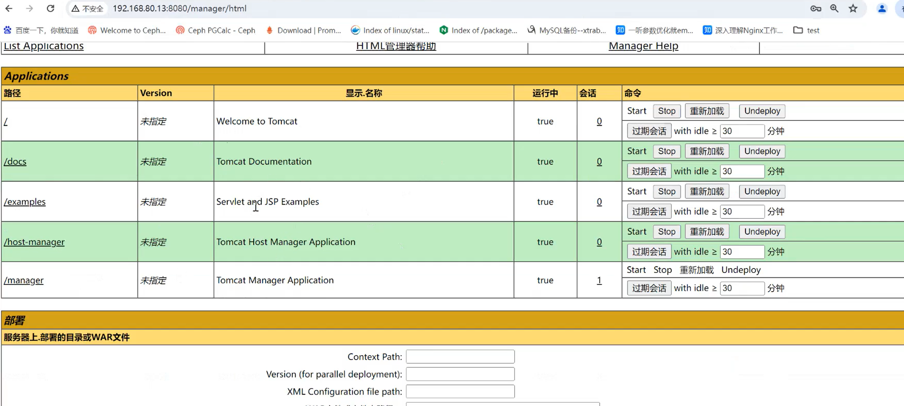This screenshot has height=406, width=904.
Task: Open the MySQL backup xtrabackup bookmark
Action: pyautogui.click(x=566, y=30)
